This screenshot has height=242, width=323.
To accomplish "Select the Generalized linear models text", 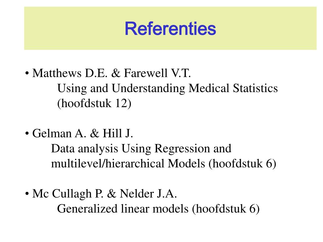I will point(123,209).
